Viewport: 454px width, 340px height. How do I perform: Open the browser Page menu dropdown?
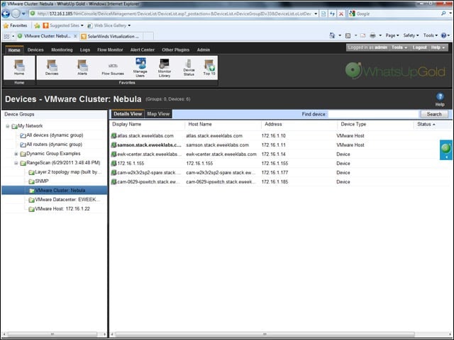392,35
